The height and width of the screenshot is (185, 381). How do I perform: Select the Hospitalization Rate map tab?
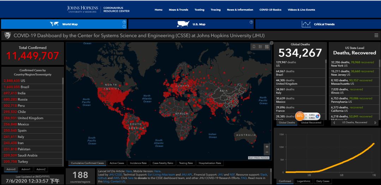pos(210,163)
